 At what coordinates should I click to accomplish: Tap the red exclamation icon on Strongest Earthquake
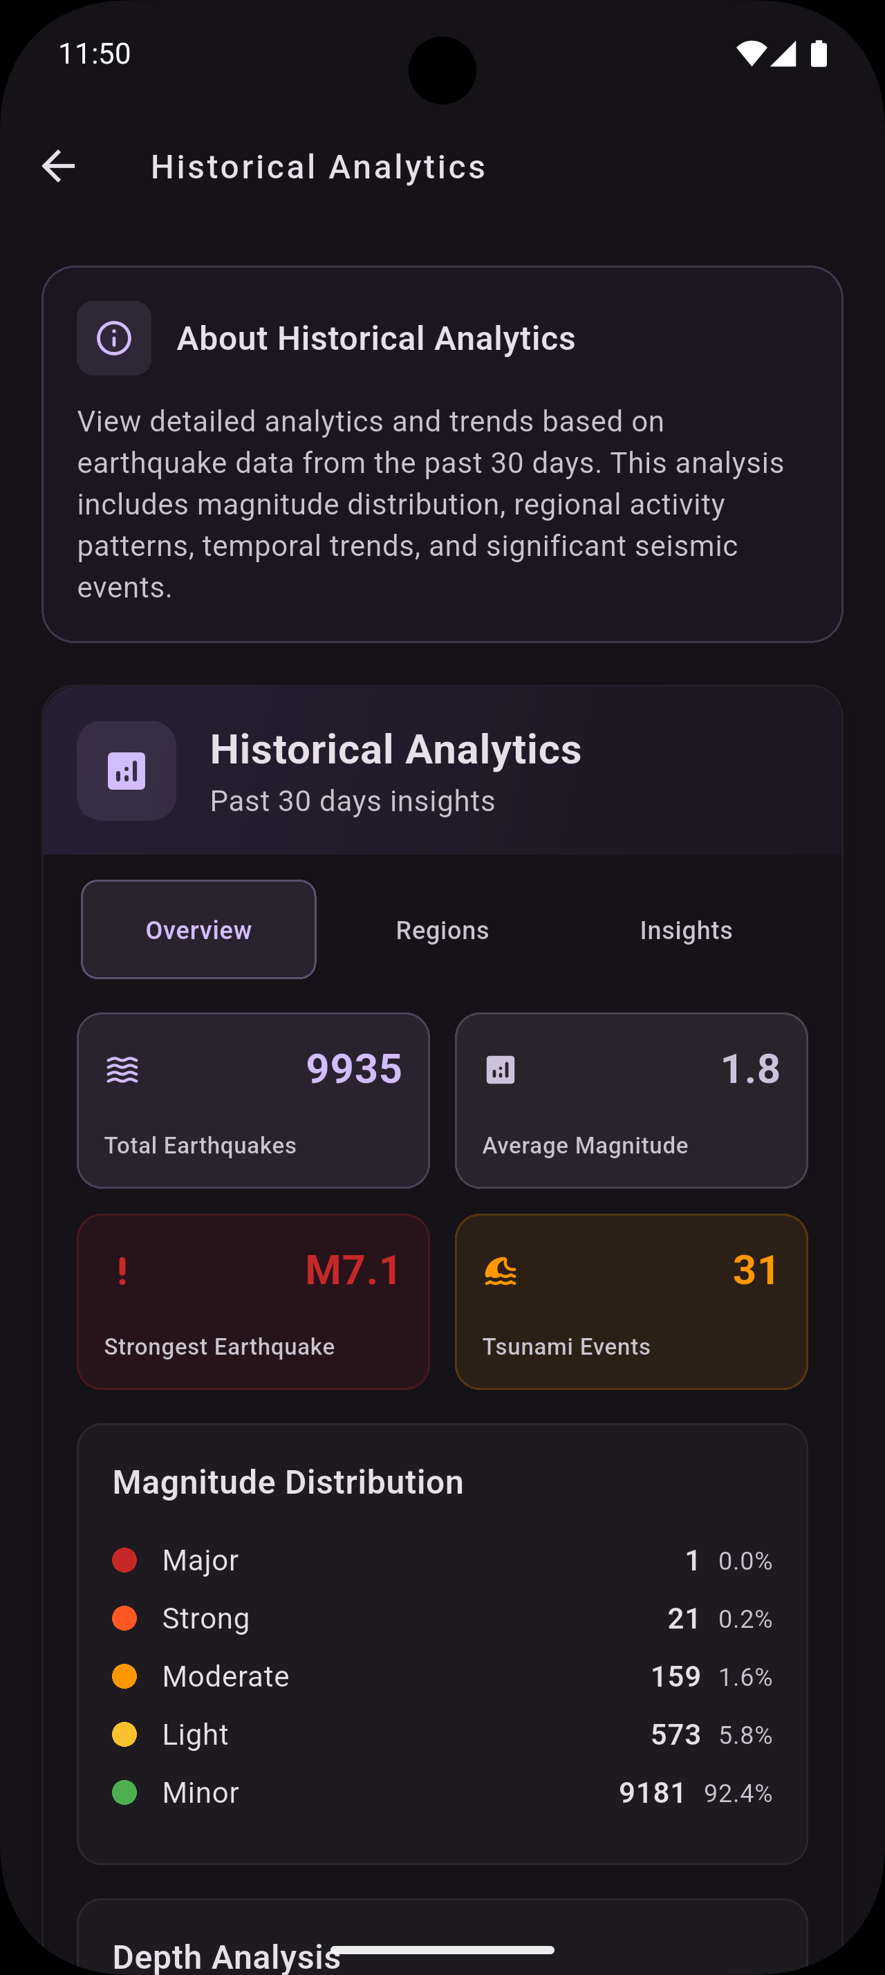click(122, 1271)
